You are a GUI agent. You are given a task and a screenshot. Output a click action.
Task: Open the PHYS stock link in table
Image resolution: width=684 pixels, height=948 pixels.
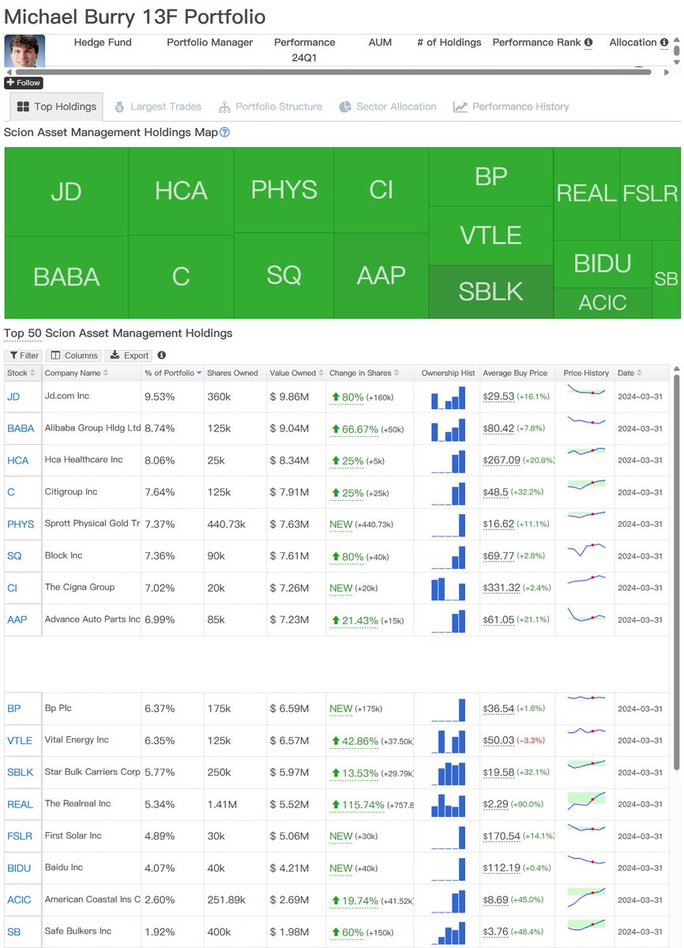click(21, 524)
